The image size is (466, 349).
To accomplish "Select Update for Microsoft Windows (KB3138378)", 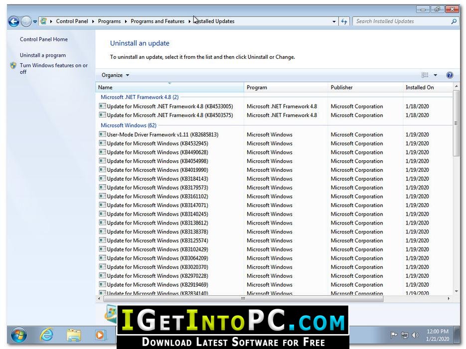I will tap(157, 232).
